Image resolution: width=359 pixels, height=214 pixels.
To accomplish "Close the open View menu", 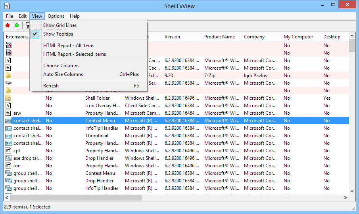I will pos(37,16).
